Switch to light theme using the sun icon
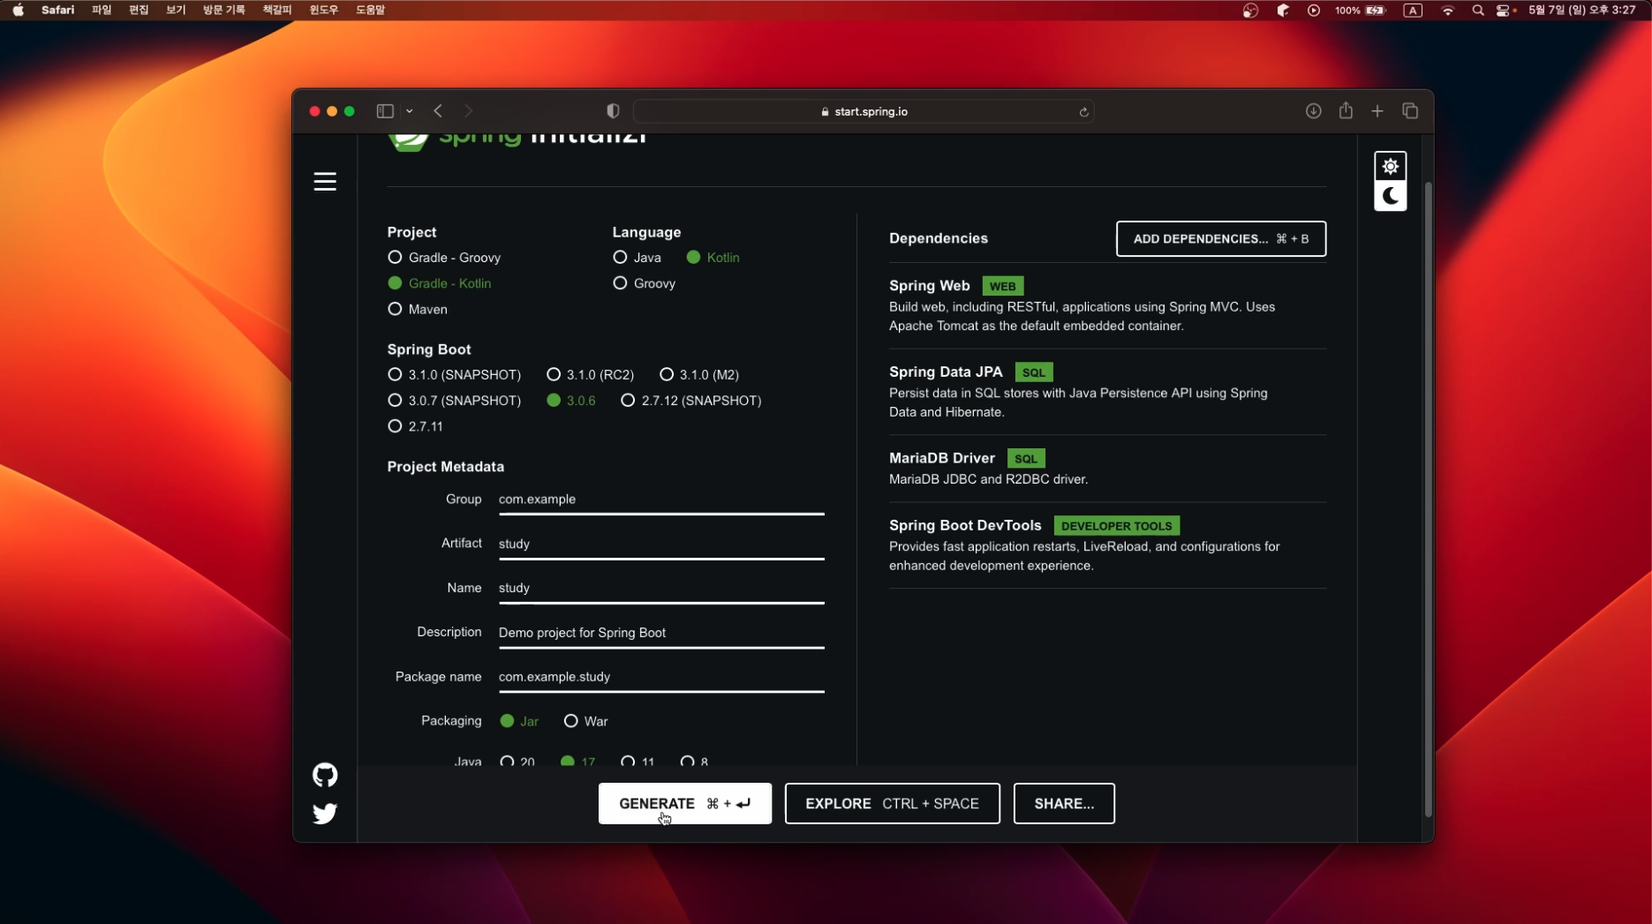 pyautogui.click(x=1390, y=166)
